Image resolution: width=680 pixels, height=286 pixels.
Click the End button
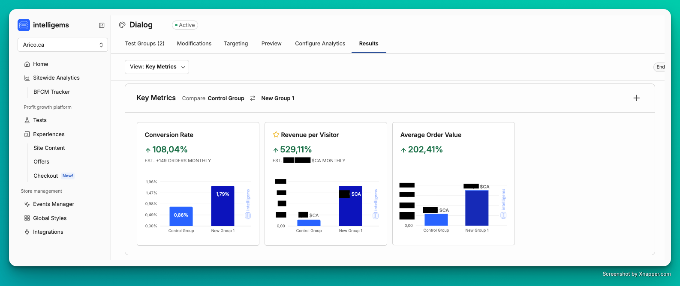pyautogui.click(x=660, y=67)
